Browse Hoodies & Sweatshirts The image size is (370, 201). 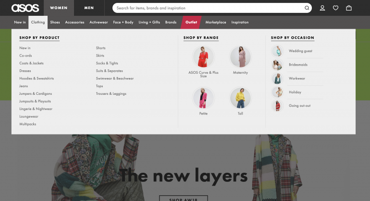(37, 78)
